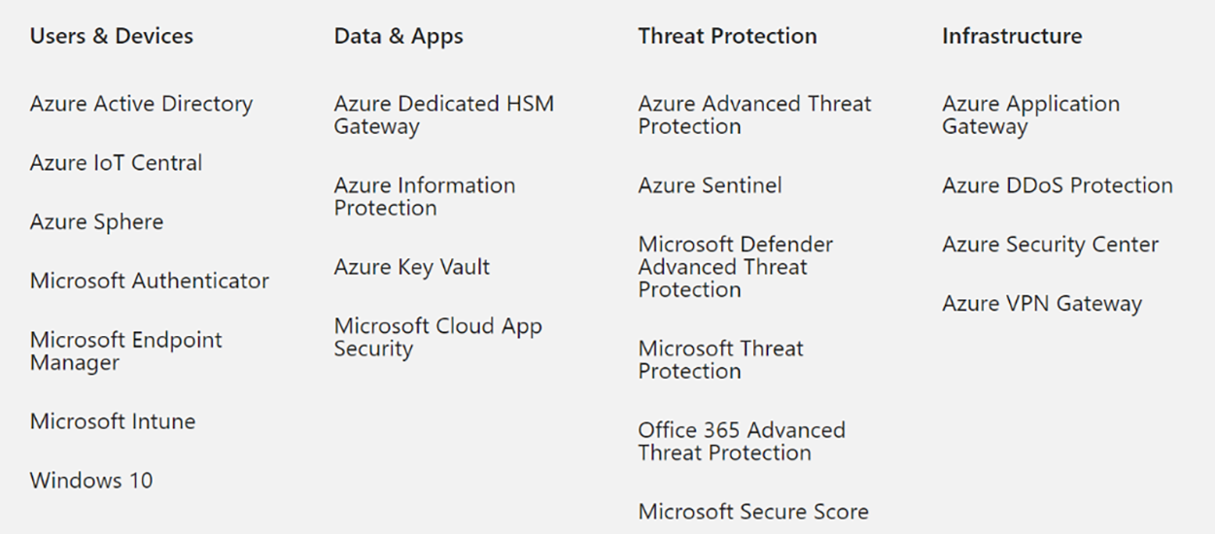Open Office 365 Advanced Threat Protection
Screen dimensions: 1215x534
(741, 441)
